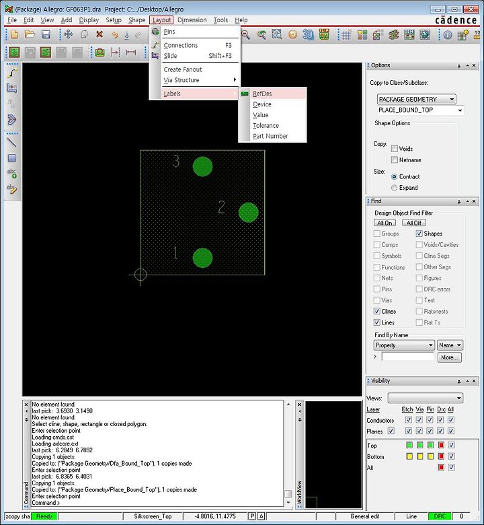This screenshot has height=525, width=484.
Task: Expand the Via Structure submenu
Action: pyautogui.click(x=200, y=80)
